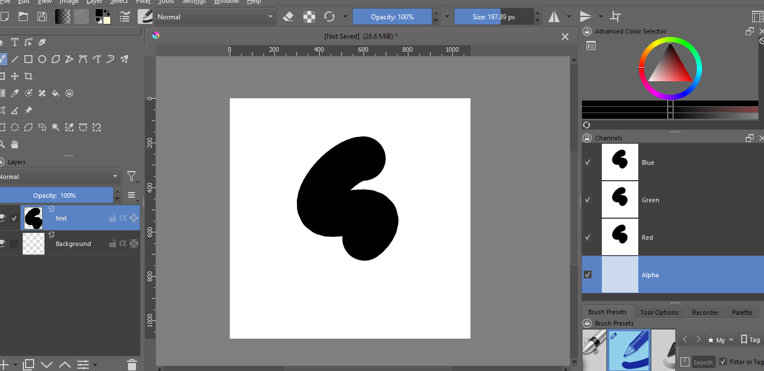This screenshot has height=371, width=764.
Task: Toggle the Filter in Tag checkbox
Action: pos(723,362)
